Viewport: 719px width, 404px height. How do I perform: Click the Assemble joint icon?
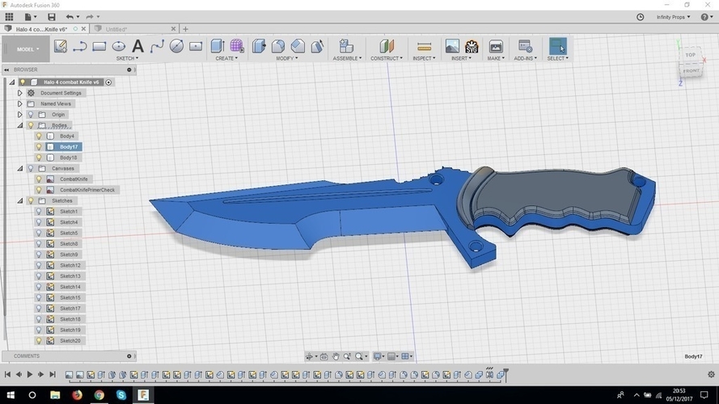pyautogui.click(x=346, y=46)
